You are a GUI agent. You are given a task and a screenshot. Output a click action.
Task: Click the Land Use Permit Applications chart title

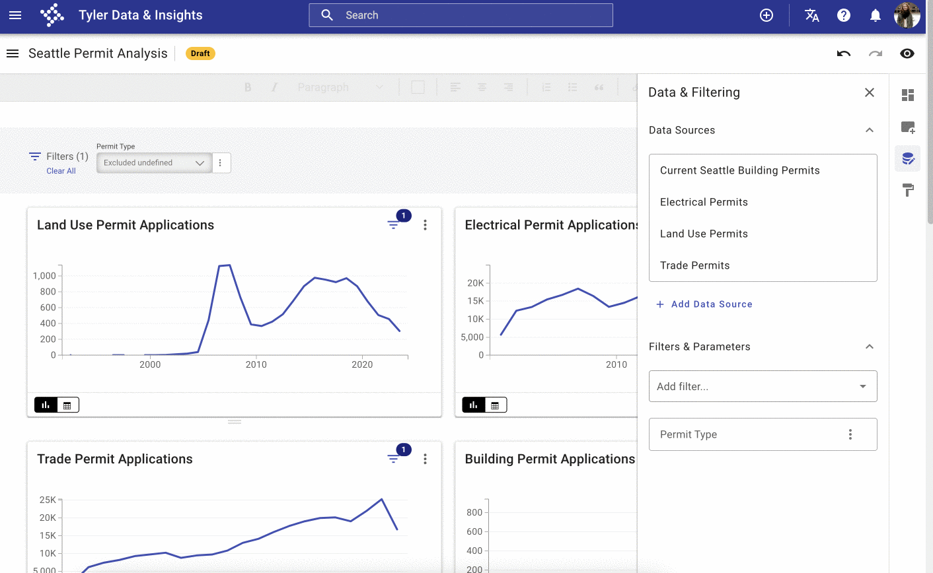126,225
